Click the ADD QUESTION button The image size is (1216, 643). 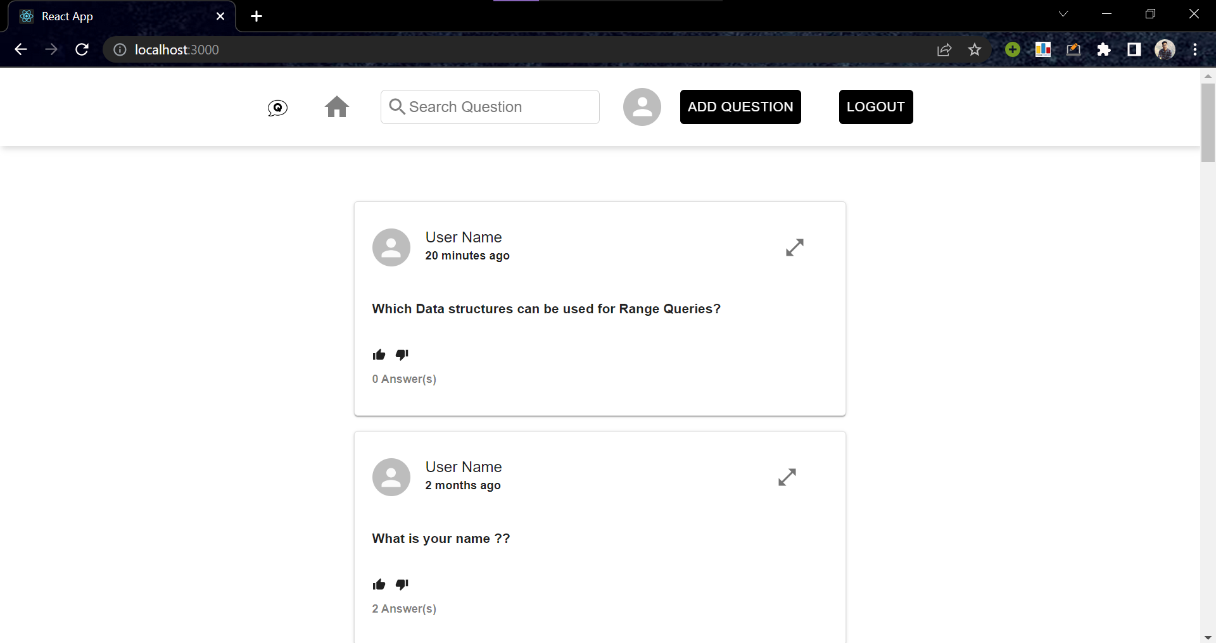click(x=740, y=107)
